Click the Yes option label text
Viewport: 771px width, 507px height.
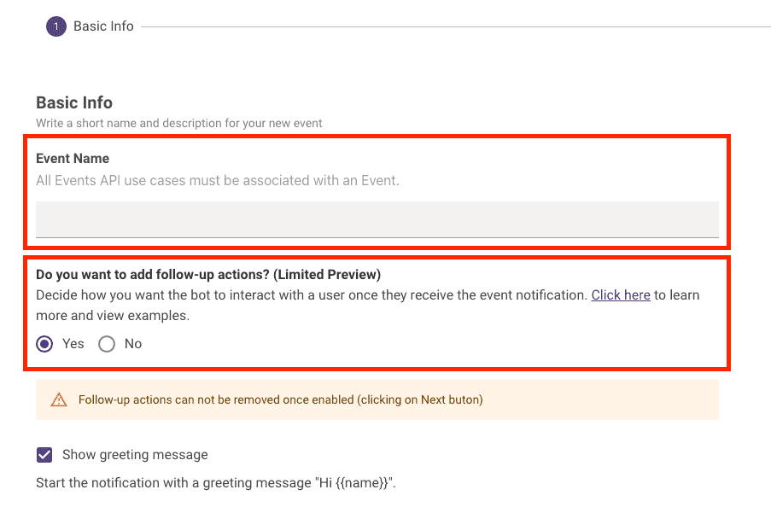pos(73,344)
